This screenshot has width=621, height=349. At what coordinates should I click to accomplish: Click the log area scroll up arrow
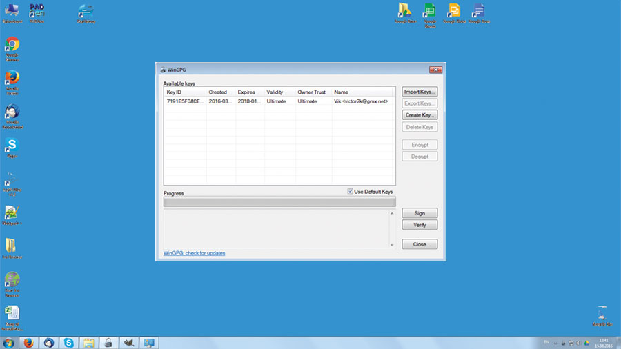point(392,213)
